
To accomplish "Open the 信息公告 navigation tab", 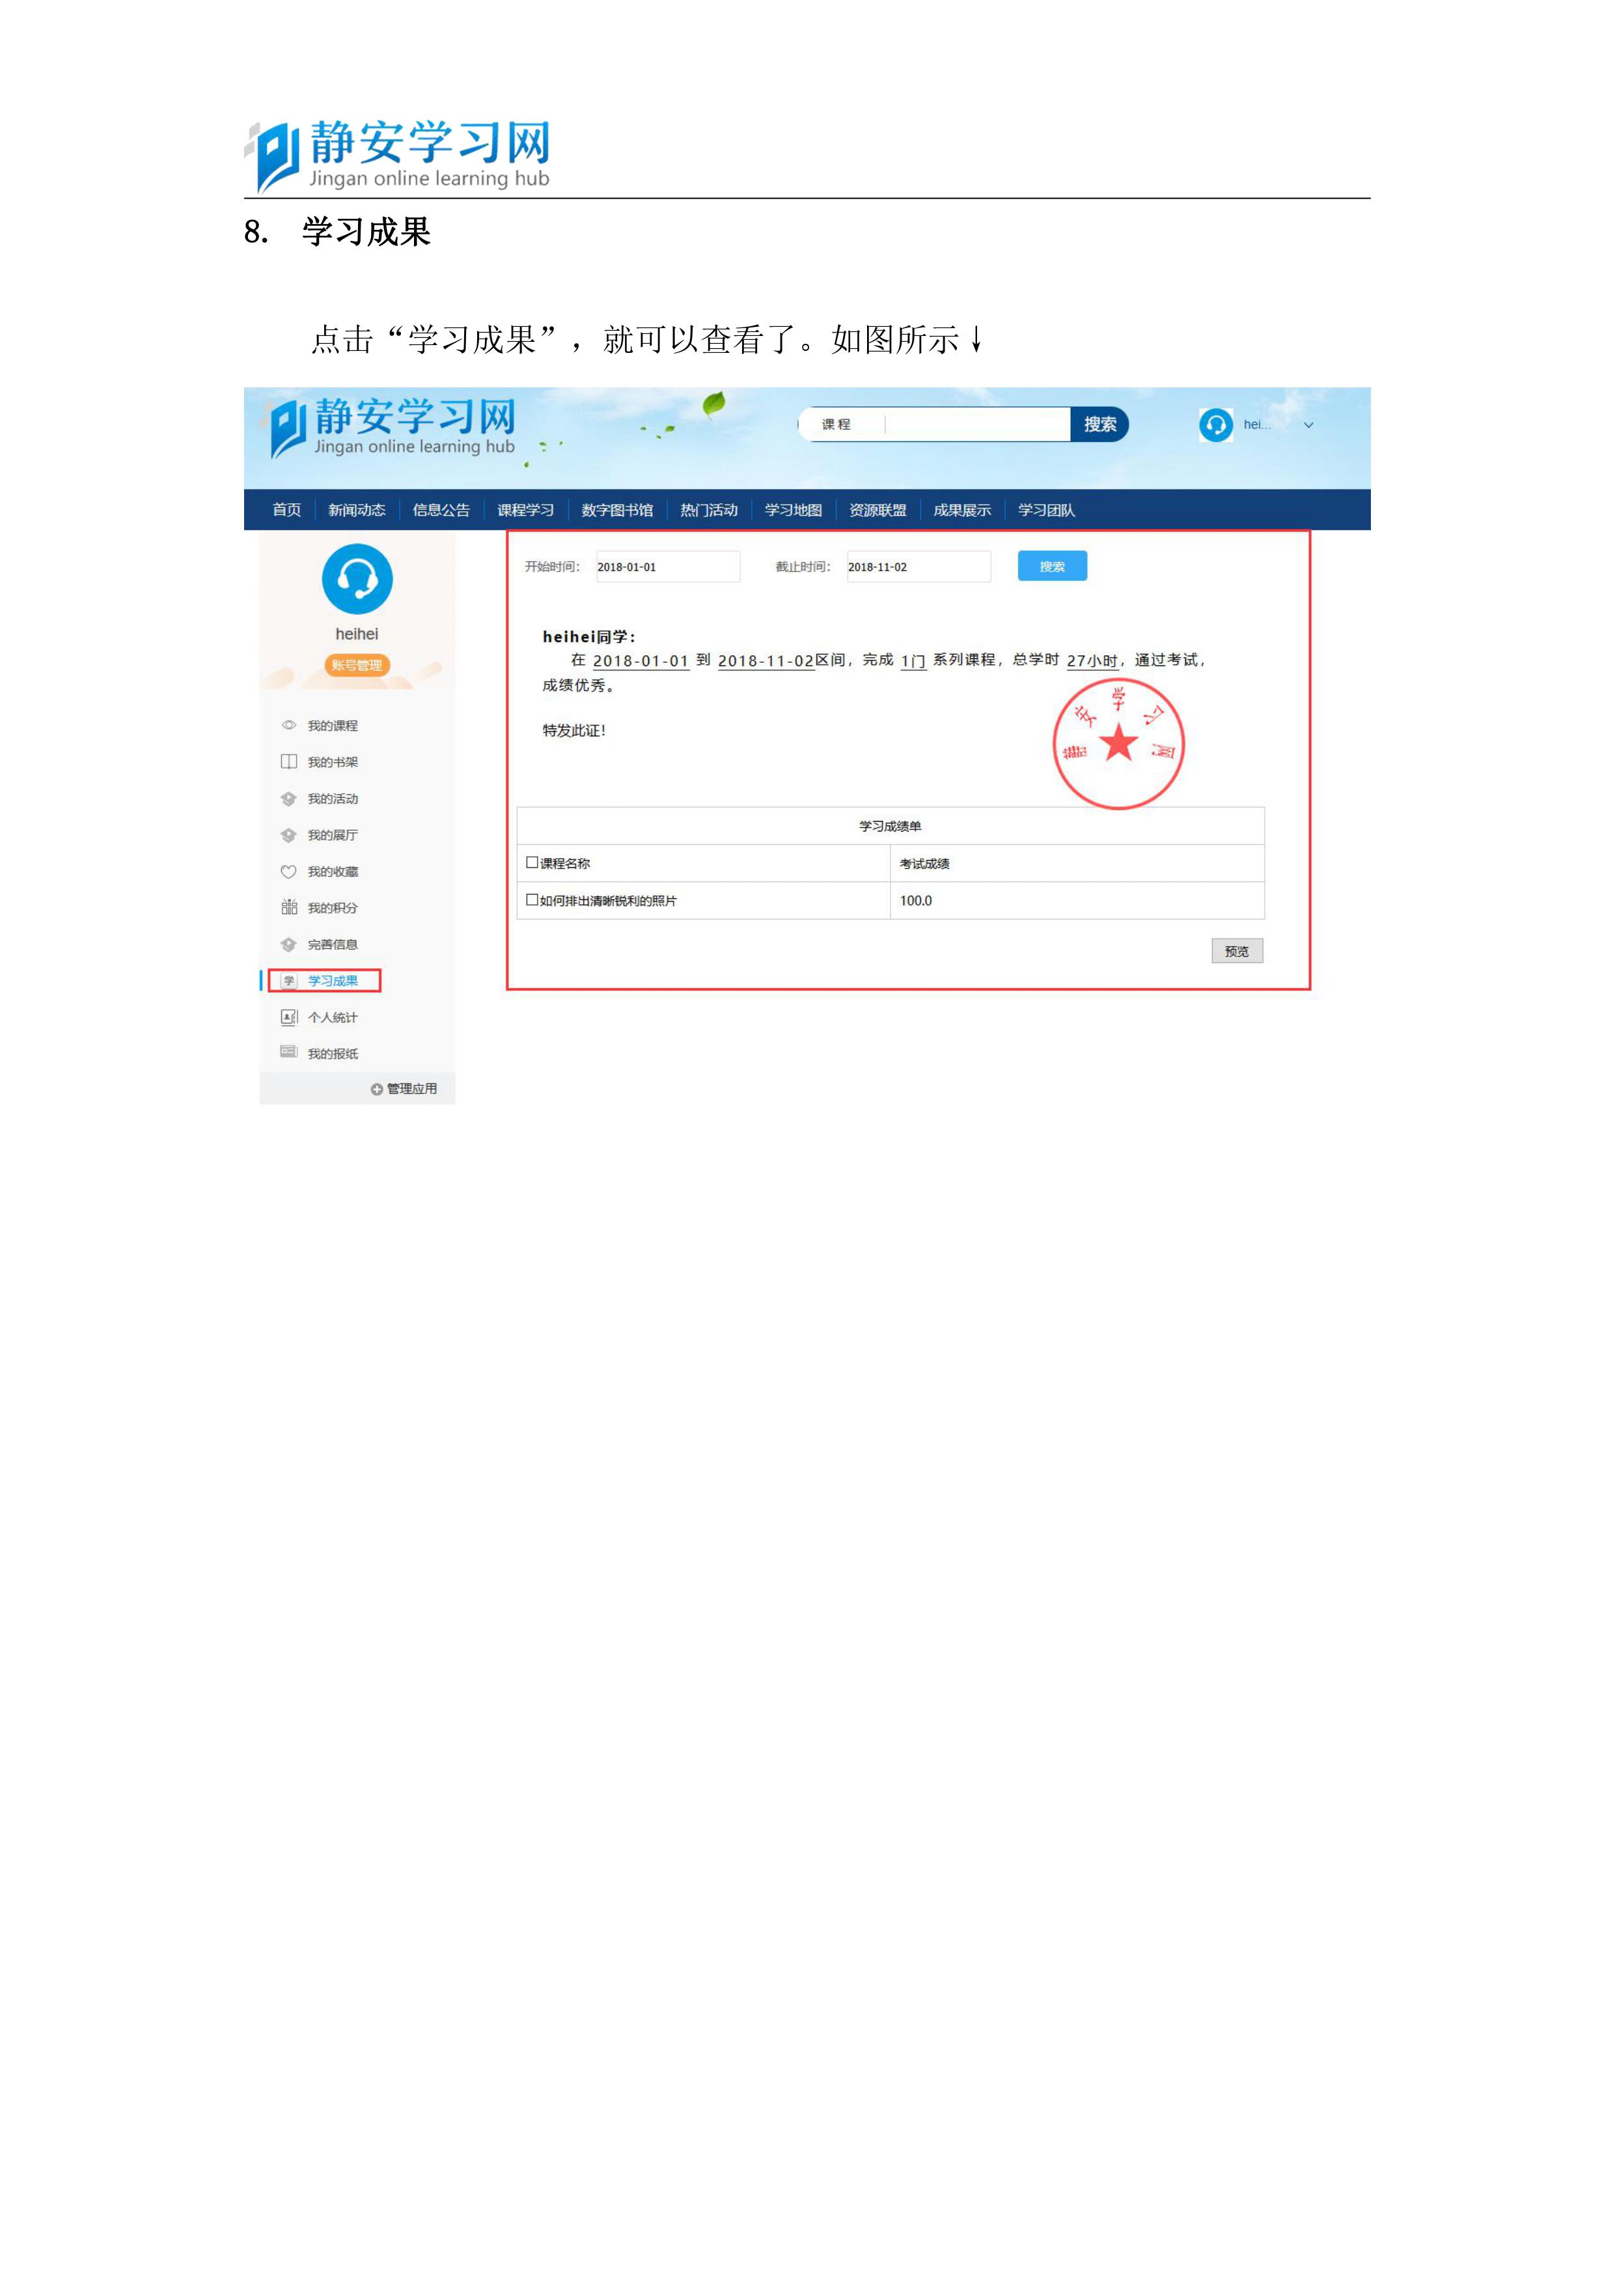I will [441, 510].
